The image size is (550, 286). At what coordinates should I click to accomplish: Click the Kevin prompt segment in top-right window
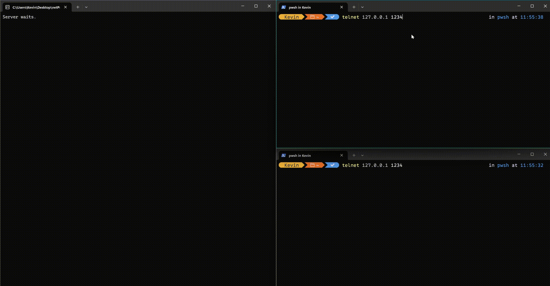click(291, 17)
